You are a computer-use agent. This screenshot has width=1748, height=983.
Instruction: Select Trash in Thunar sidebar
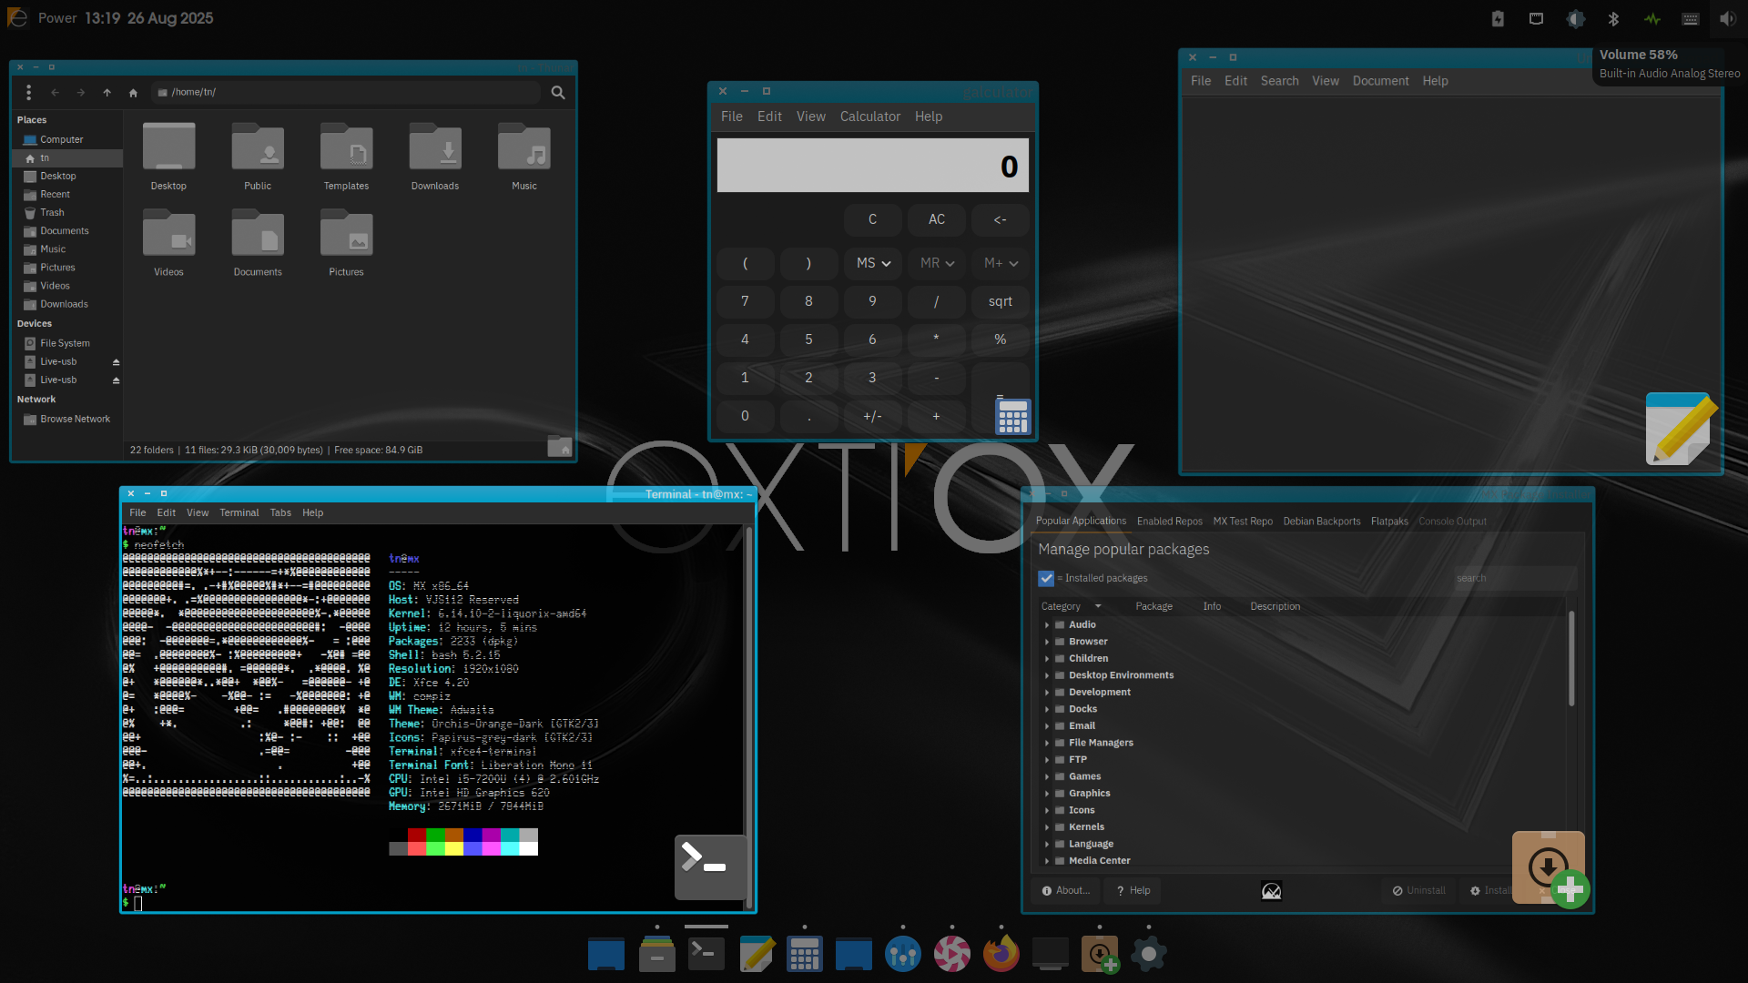pyautogui.click(x=52, y=213)
